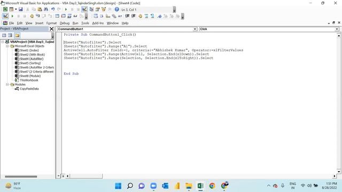Open Project panel toolbar overflow arrow
342x192 pixels.
coord(52,36)
